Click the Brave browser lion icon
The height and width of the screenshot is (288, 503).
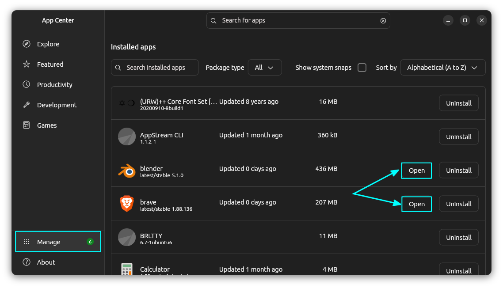click(x=127, y=204)
